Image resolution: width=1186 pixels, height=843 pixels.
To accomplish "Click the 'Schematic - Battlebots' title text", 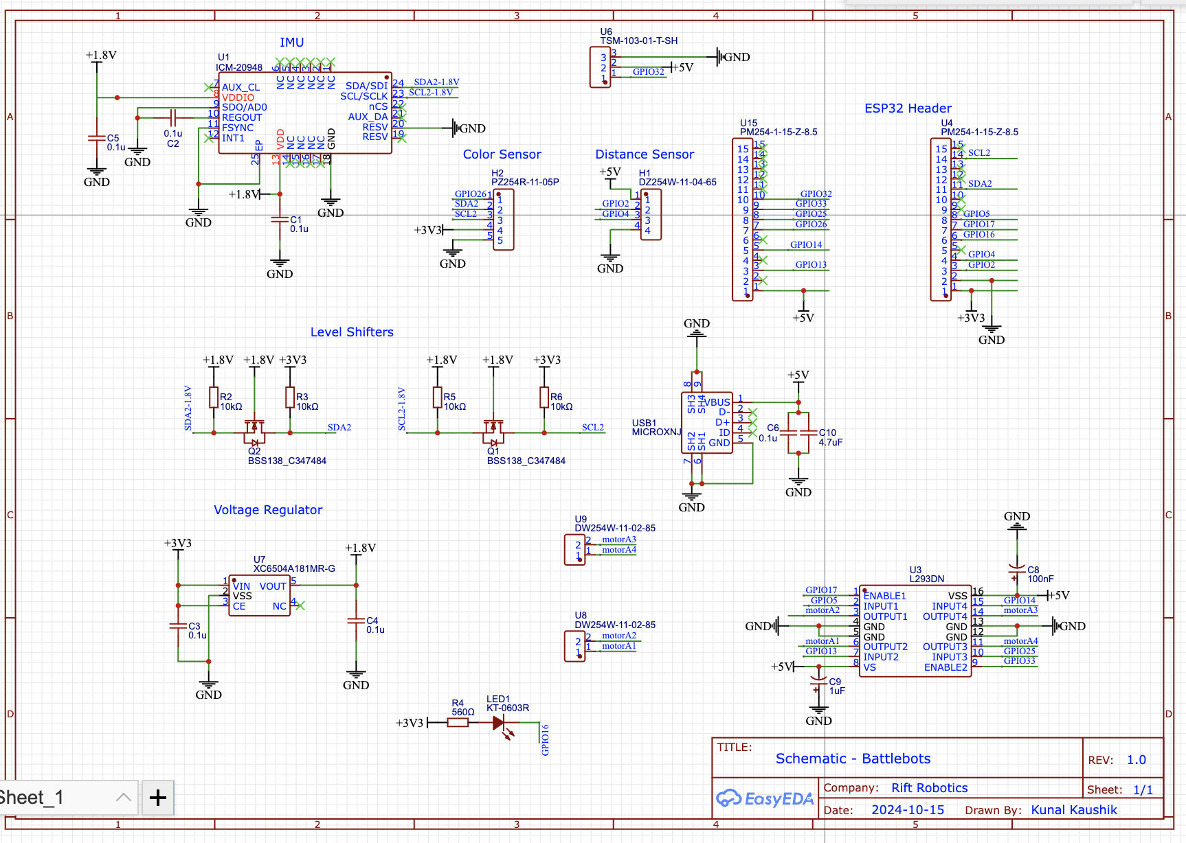I will [x=853, y=759].
